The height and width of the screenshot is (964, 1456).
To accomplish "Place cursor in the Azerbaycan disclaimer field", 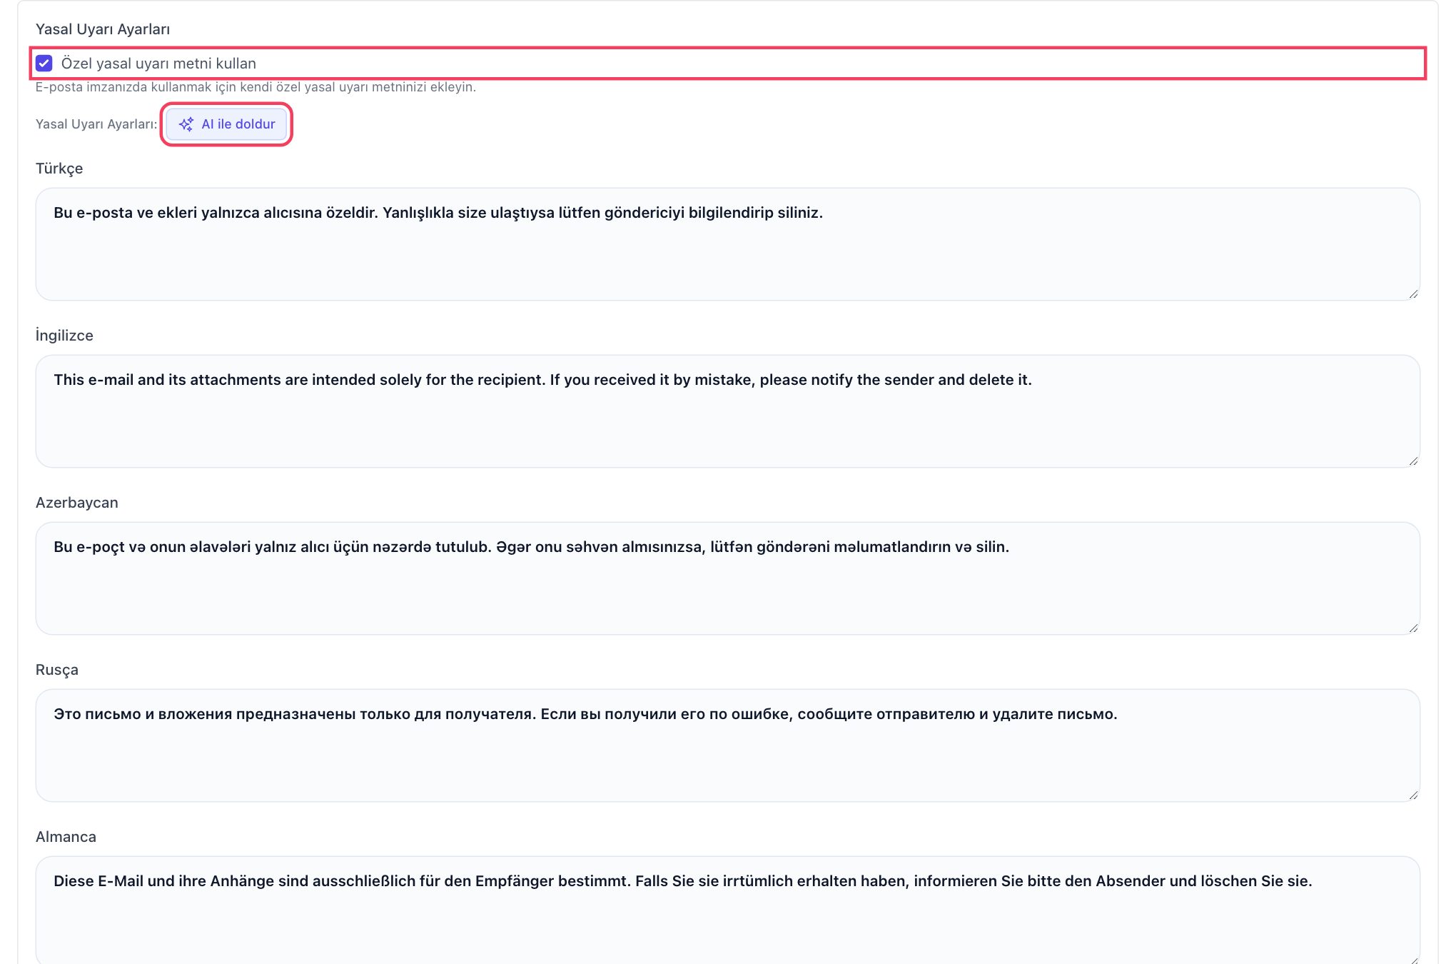I will point(727,578).
